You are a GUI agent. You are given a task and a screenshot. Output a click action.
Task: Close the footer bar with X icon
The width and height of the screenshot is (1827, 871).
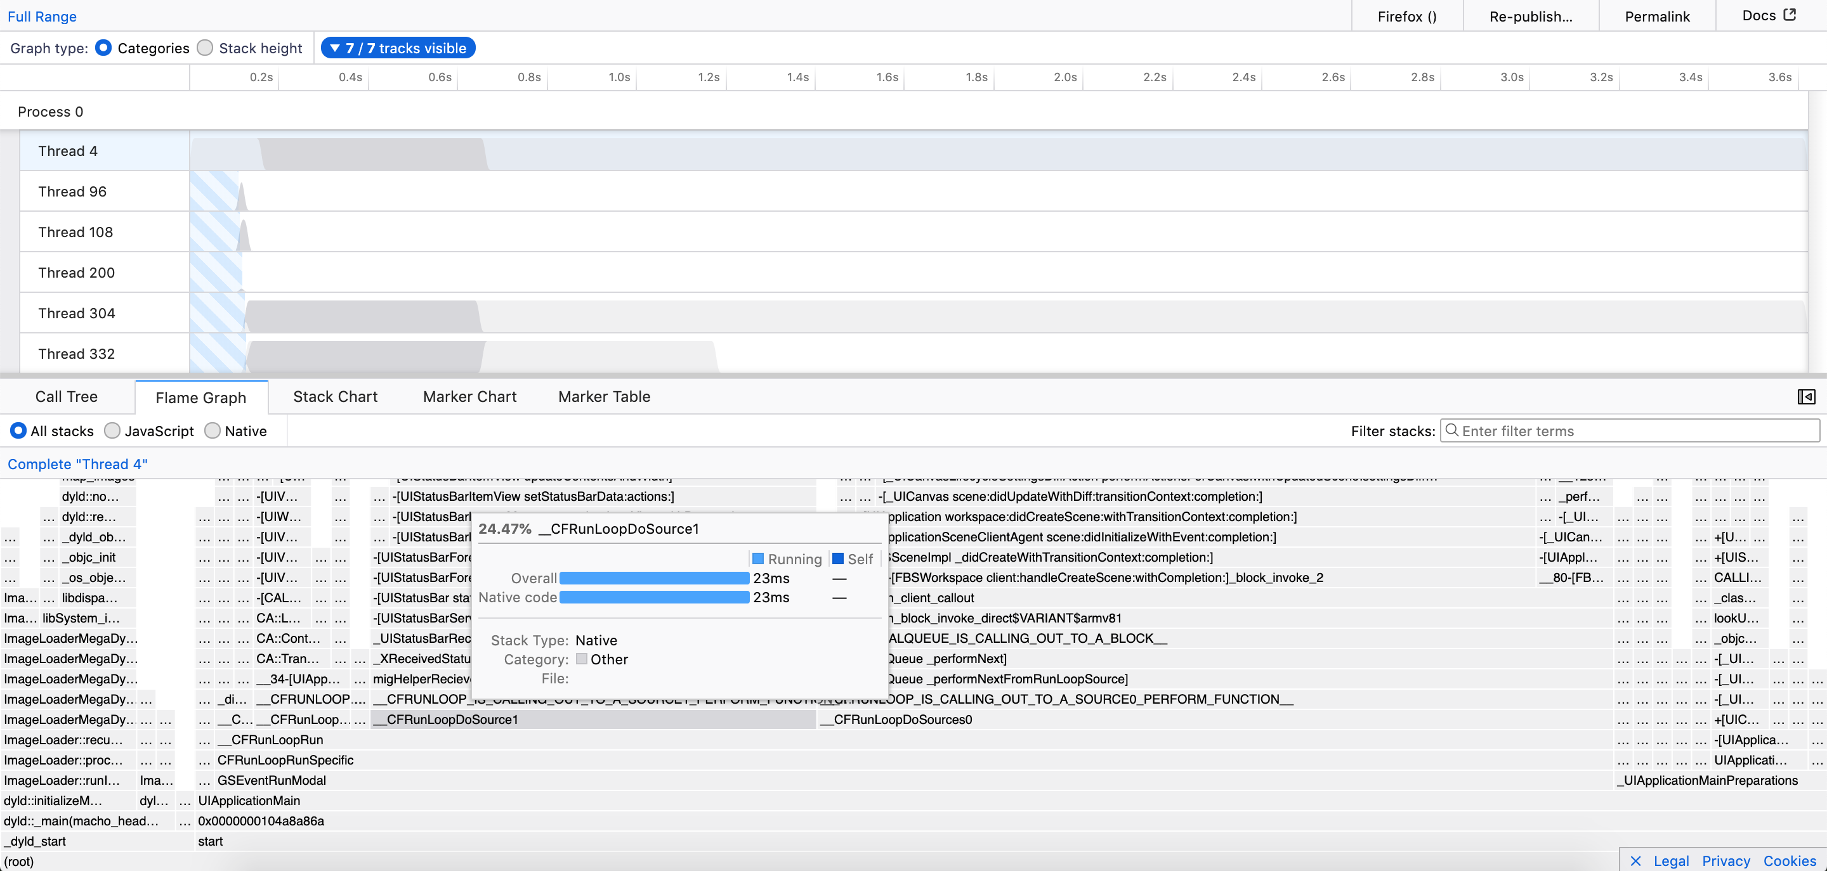(1635, 860)
